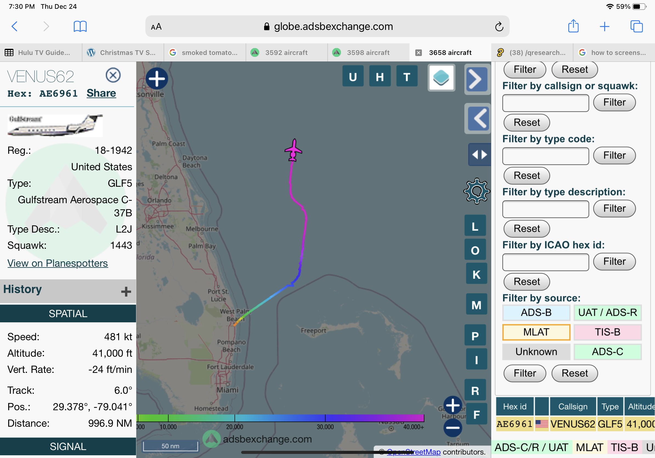Click Filter next to ICAO hex id field
655x458 pixels.
614,262
